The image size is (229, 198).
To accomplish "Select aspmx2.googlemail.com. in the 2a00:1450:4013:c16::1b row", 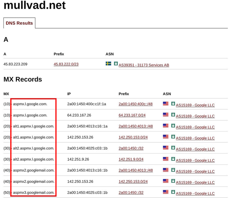I will pyautogui.click(x=34, y=170).
